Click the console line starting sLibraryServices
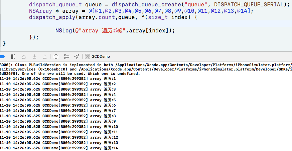The height and width of the screenshot is (151, 292). tap(146, 69)
